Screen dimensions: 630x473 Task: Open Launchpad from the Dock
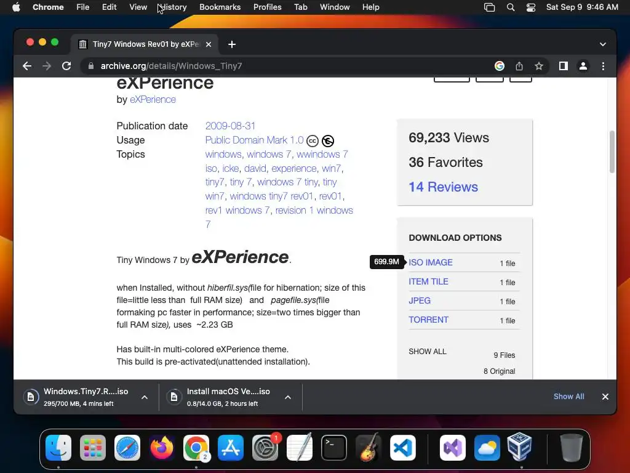pyautogui.click(x=93, y=448)
